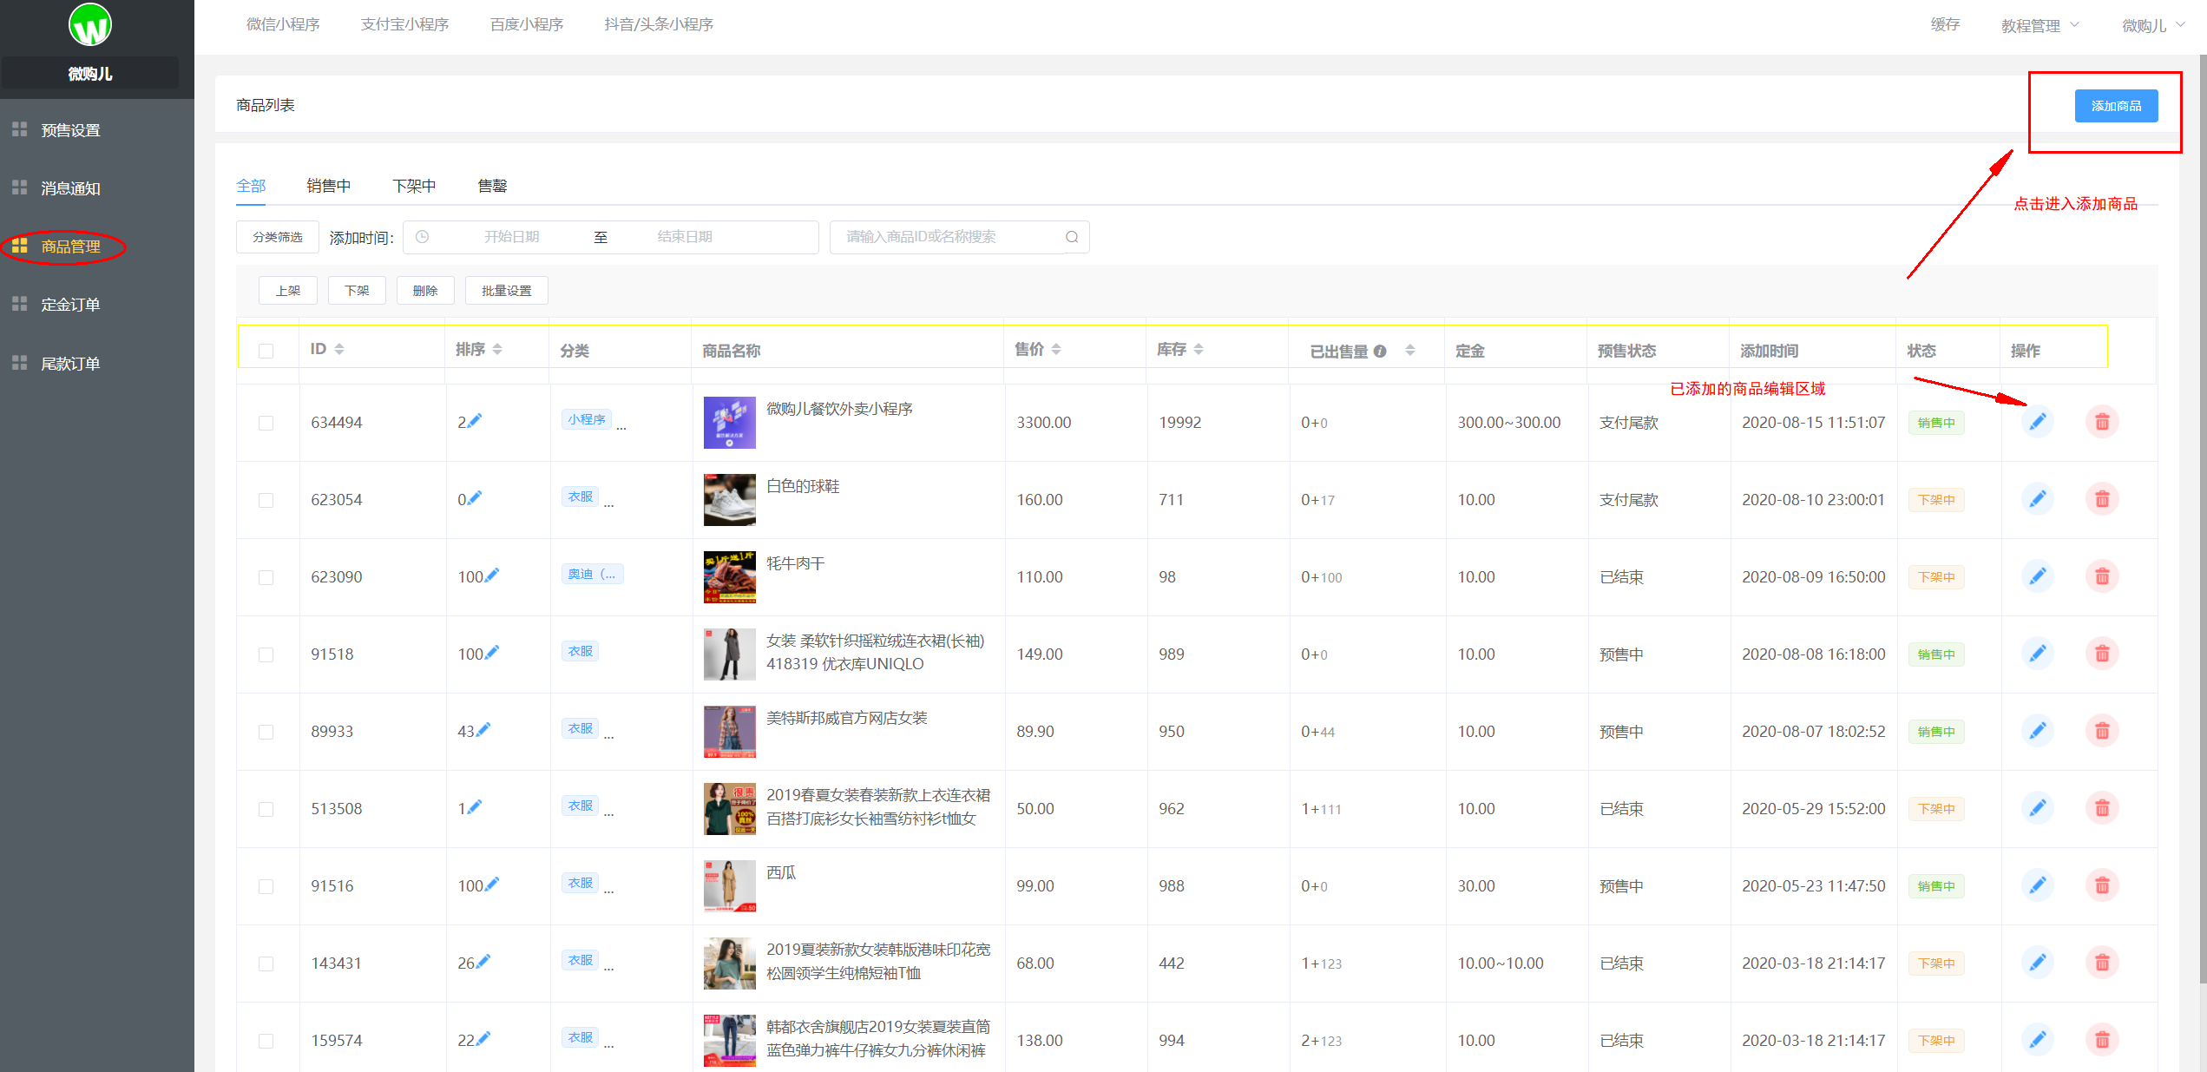
Task: Open the 教程管理 dropdown
Action: (2039, 24)
